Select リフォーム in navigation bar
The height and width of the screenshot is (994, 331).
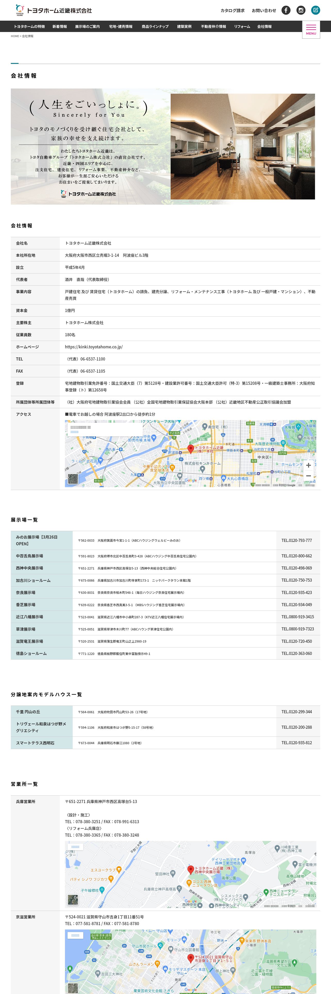(x=242, y=27)
